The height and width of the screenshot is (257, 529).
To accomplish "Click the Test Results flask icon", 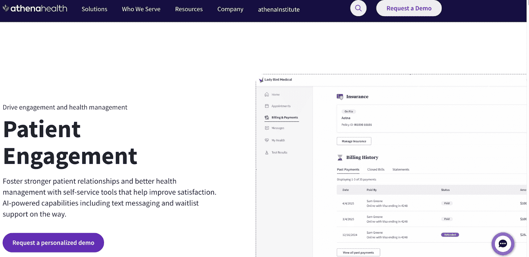I will (267, 152).
